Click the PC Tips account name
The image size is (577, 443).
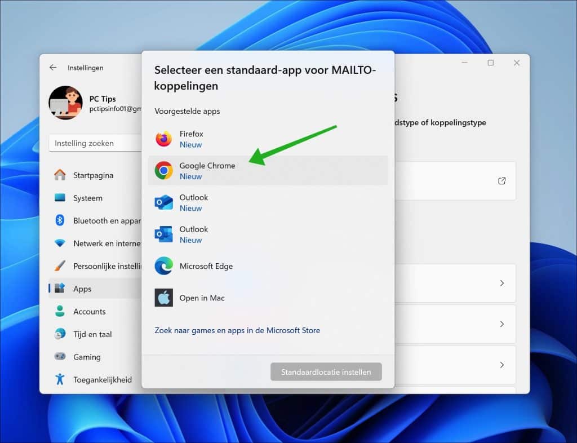[x=103, y=99]
